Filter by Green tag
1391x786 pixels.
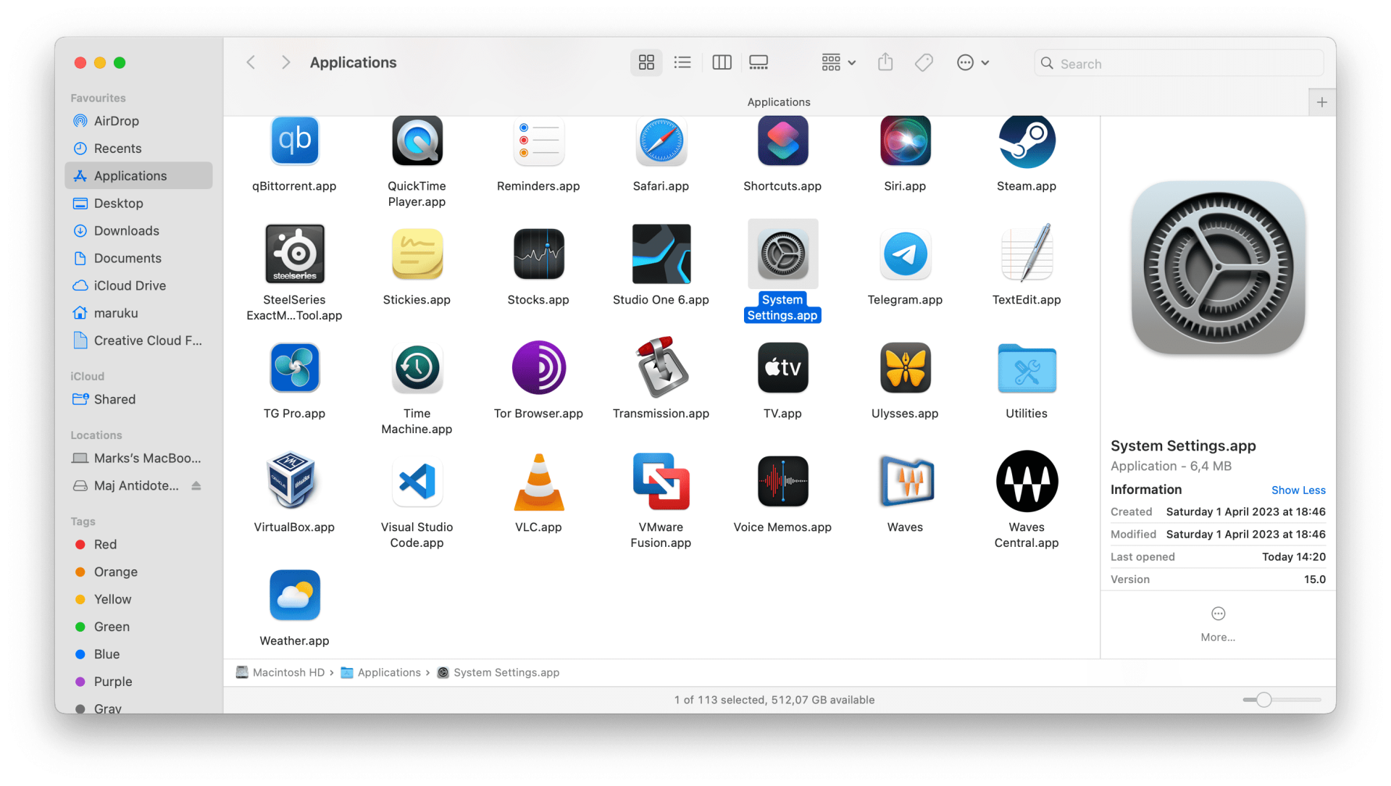pyautogui.click(x=138, y=627)
